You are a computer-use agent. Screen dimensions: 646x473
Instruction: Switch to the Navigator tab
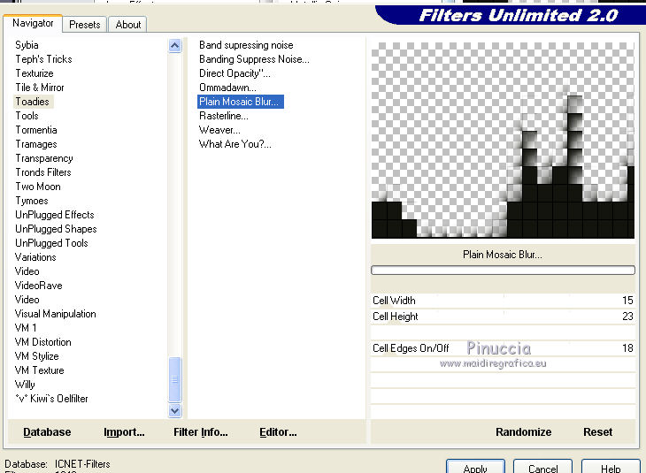pyautogui.click(x=33, y=24)
